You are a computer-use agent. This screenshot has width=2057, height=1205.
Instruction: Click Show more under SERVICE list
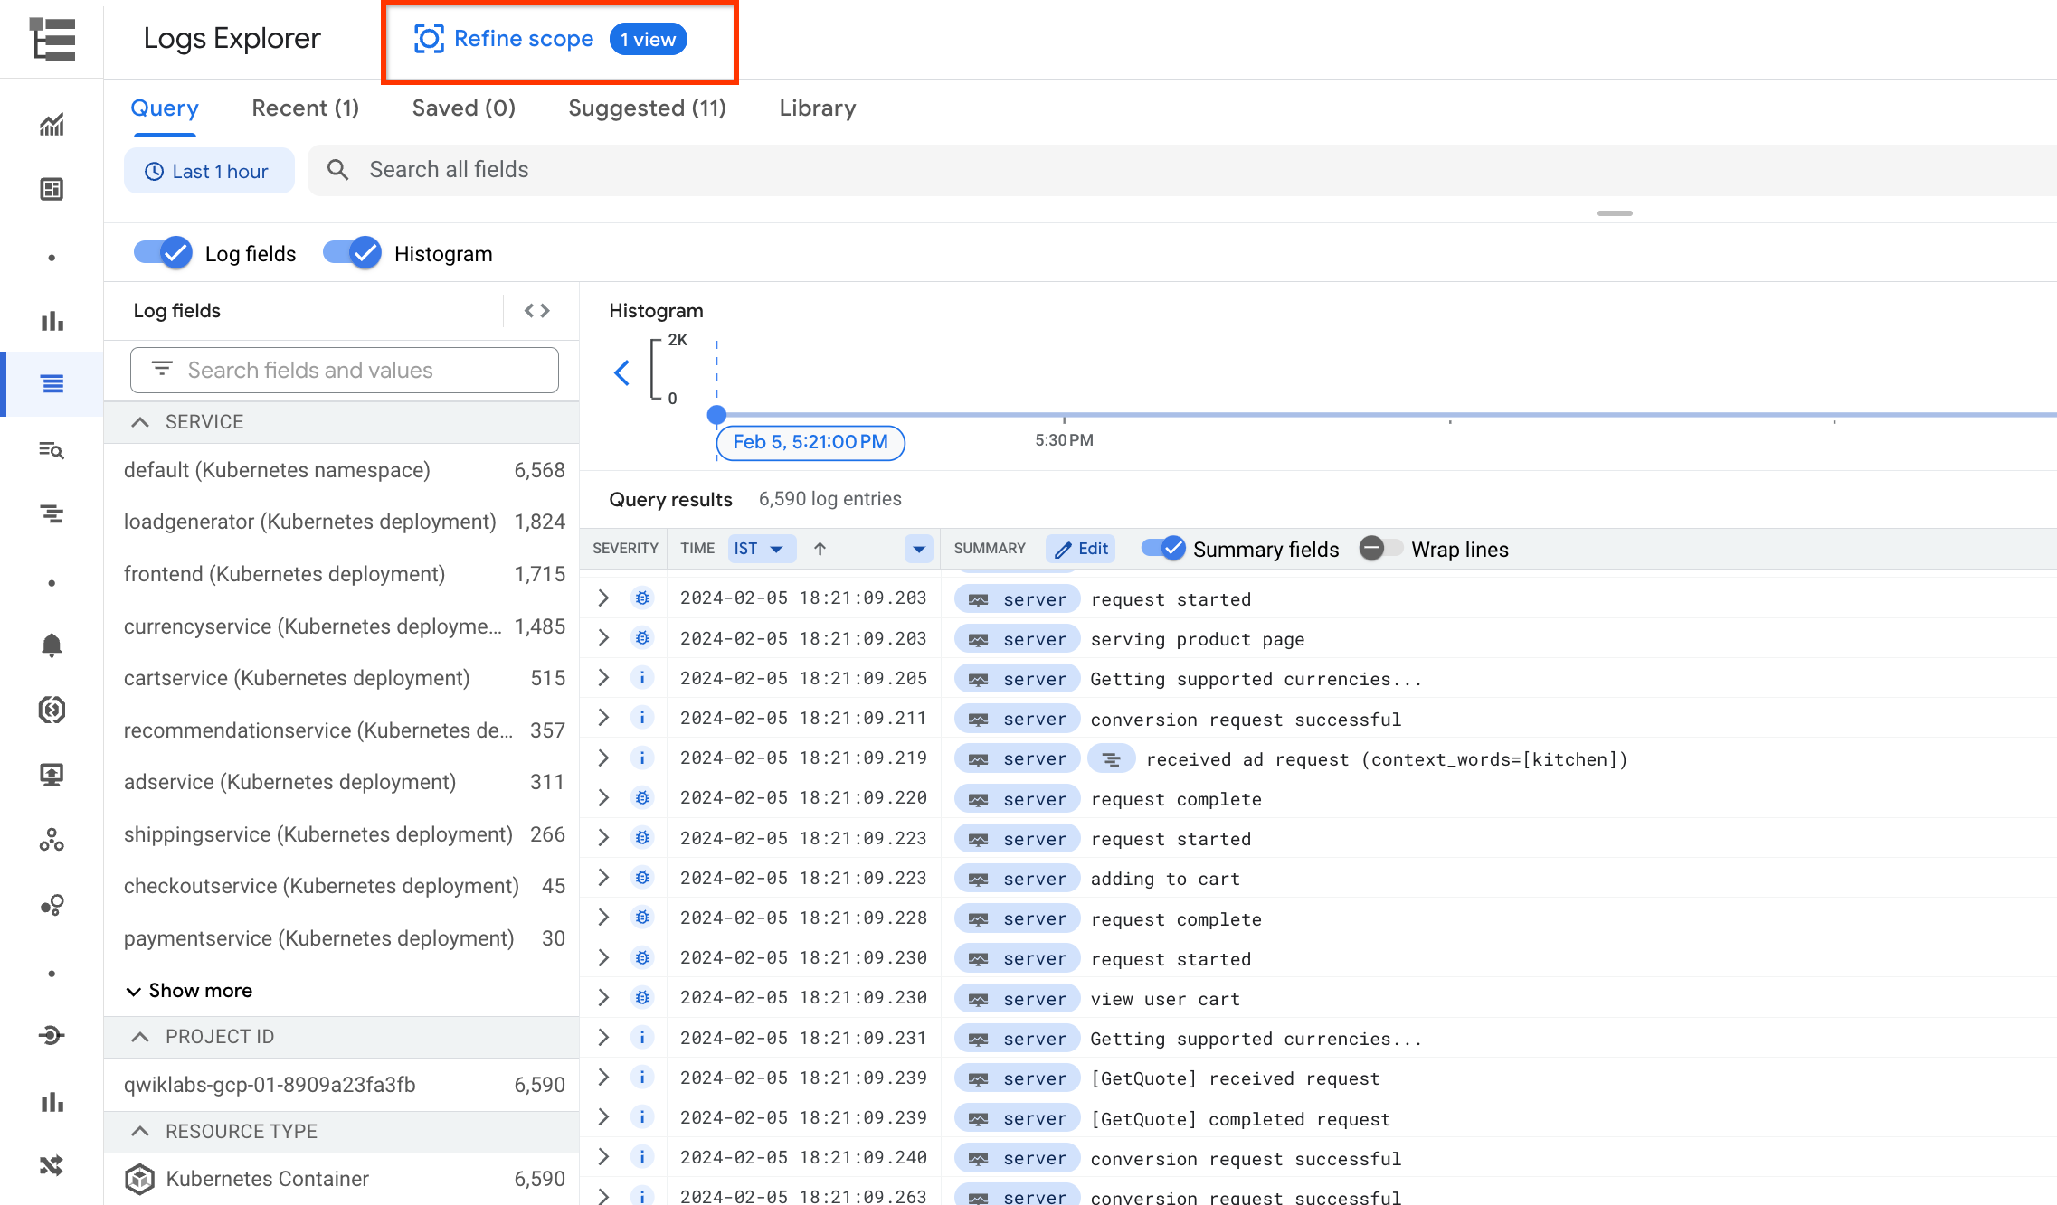200,990
